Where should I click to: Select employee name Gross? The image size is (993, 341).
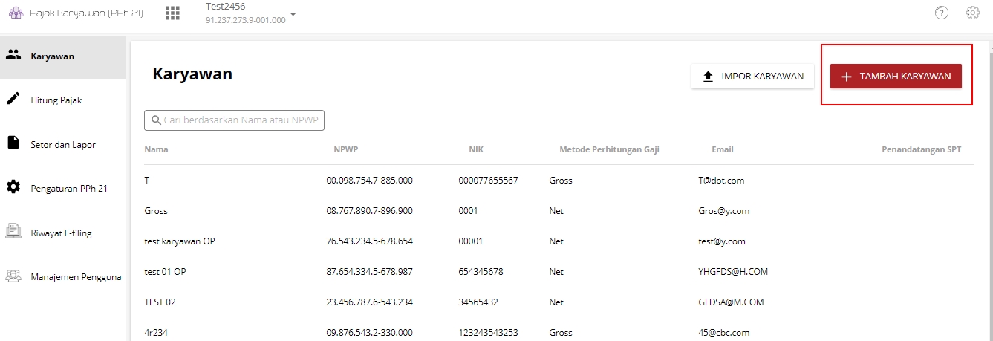click(156, 211)
